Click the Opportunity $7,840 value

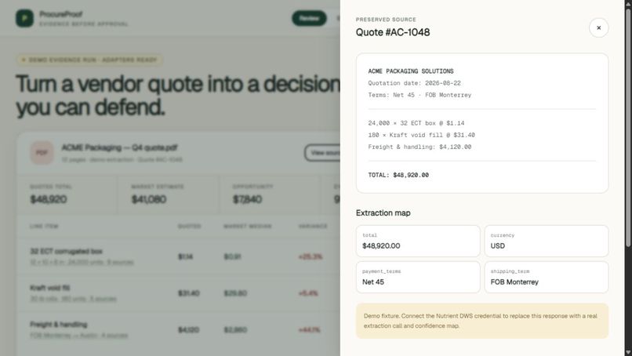tap(247, 199)
